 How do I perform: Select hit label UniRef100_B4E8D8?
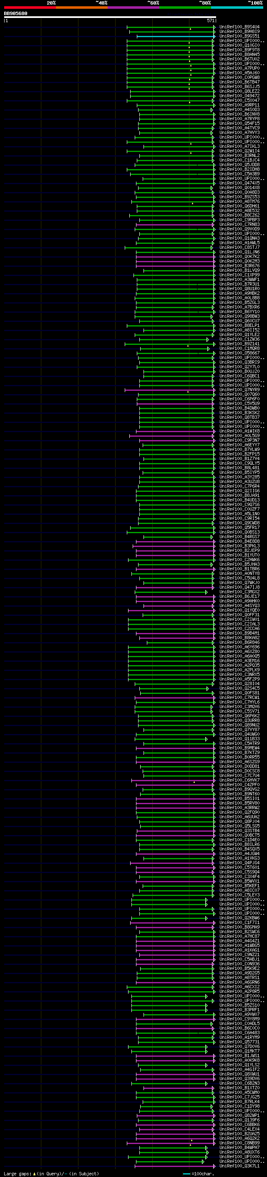[239, 542]
